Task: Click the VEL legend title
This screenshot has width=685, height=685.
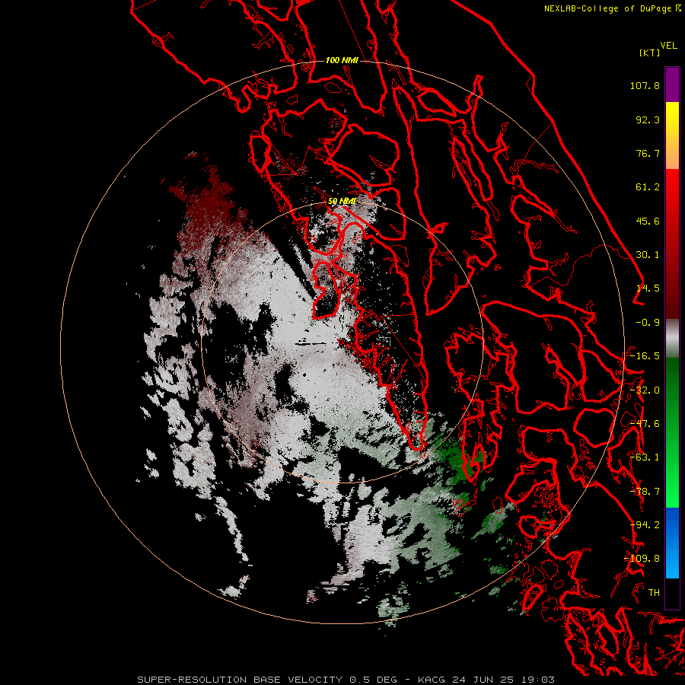Action: (x=668, y=46)
